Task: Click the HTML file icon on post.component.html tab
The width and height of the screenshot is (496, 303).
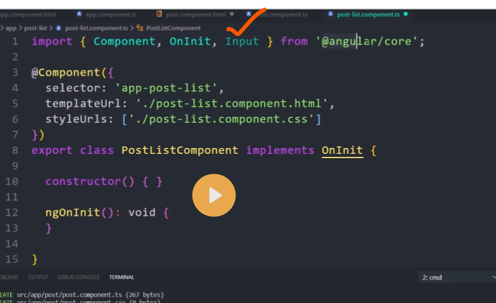Action: point(158,14)
